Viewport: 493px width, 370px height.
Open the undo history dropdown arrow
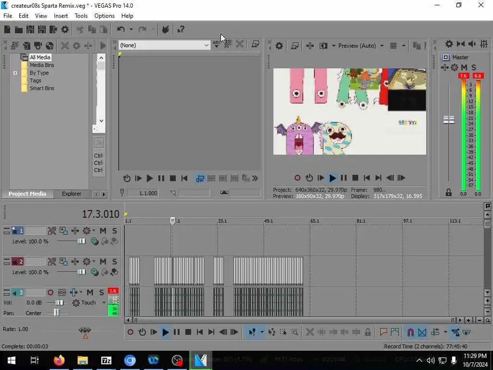point(131,29)
